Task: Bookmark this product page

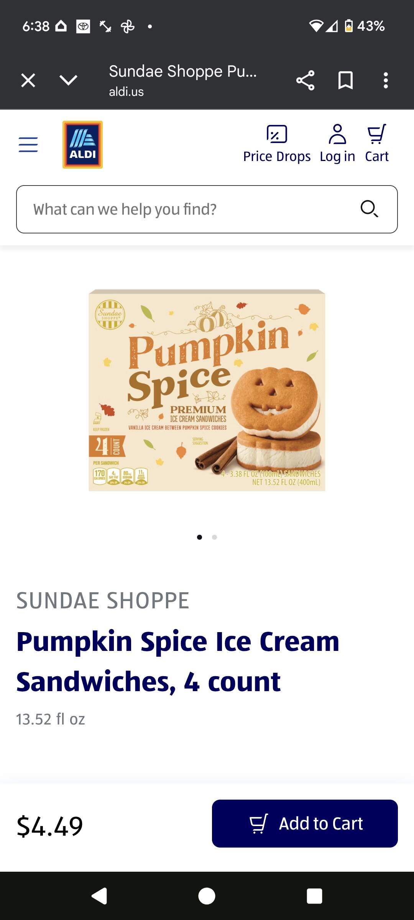Action: 345,80
